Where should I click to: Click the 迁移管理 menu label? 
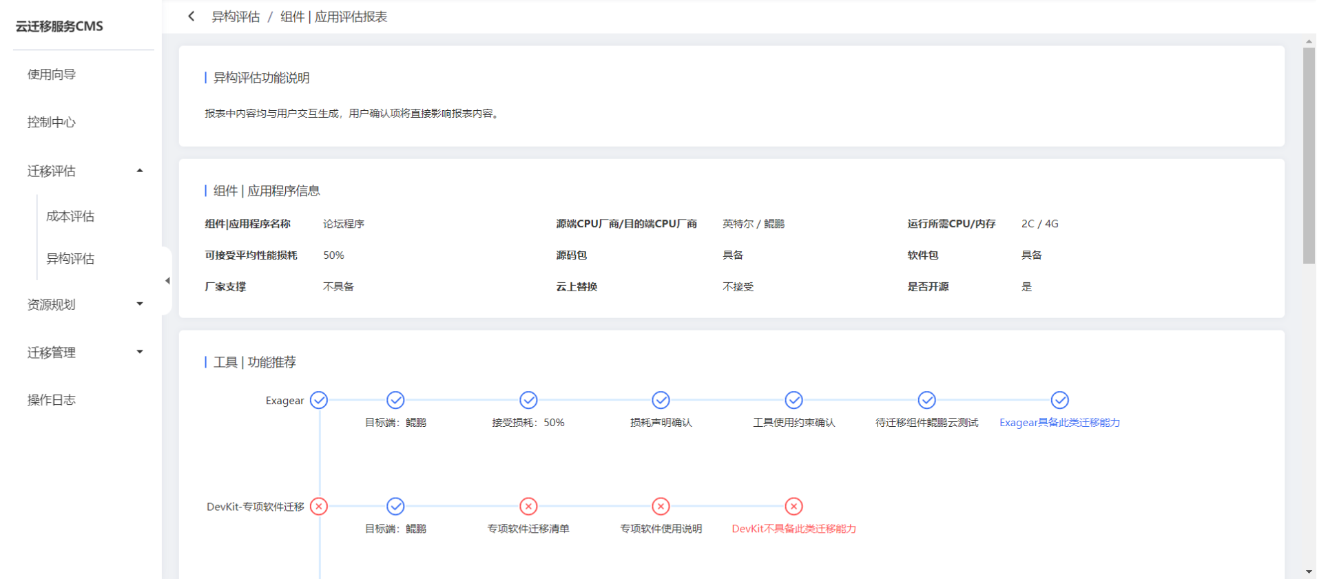click(x=52, y=352)
